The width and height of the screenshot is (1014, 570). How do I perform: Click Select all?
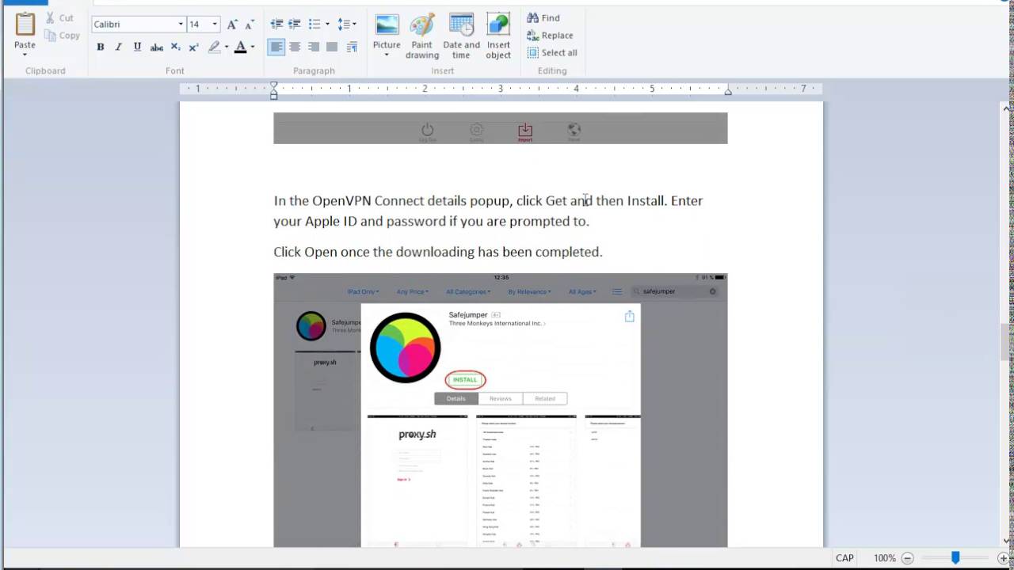(x=551, y=52)
